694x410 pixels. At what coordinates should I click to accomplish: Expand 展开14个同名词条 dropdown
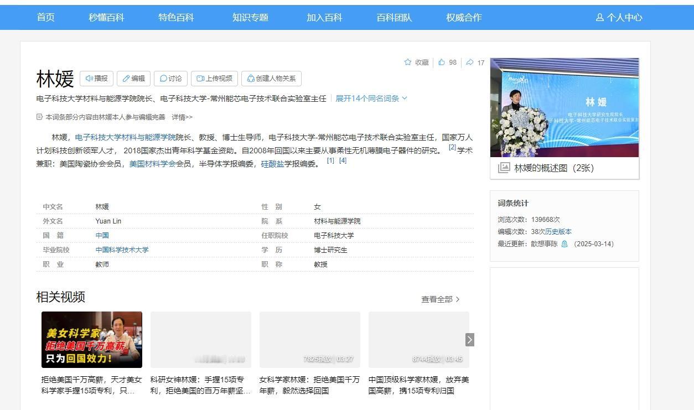[x=371, y=98]
